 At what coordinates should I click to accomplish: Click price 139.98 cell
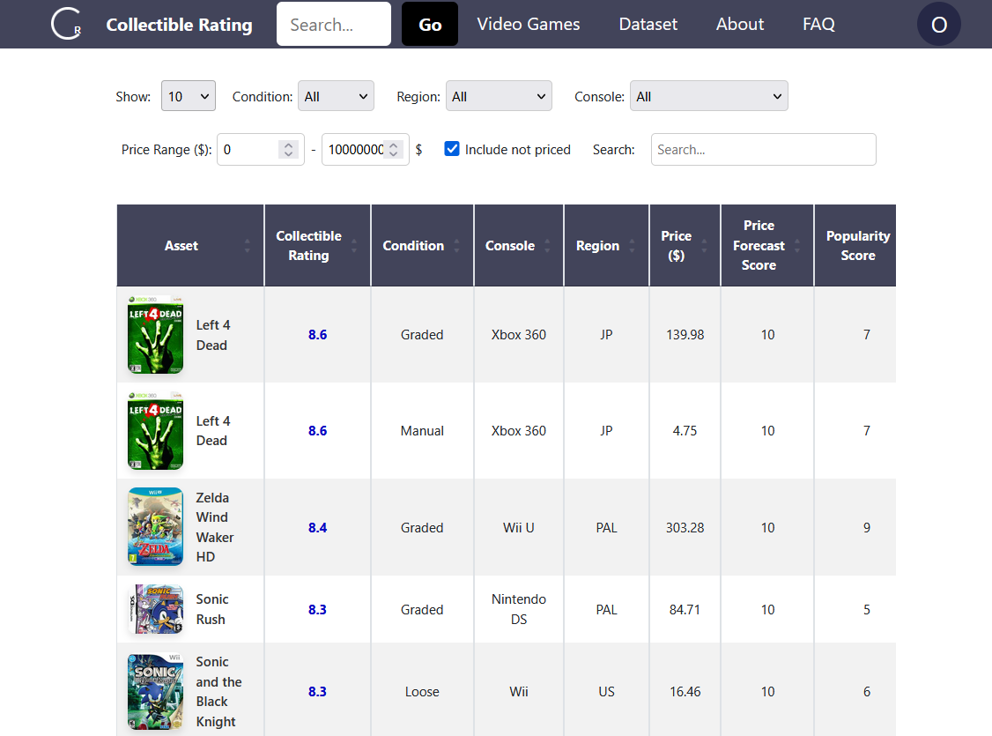685,335
